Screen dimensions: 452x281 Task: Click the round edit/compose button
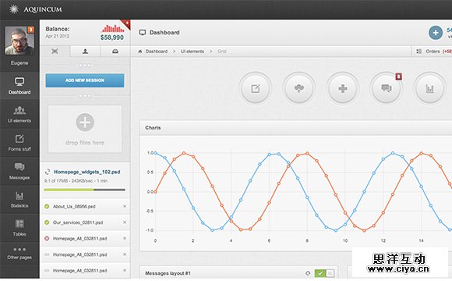coord(256,88)
